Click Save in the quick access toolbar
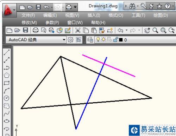Viewport: 176px width, 136px height. (x=38, y=7)
